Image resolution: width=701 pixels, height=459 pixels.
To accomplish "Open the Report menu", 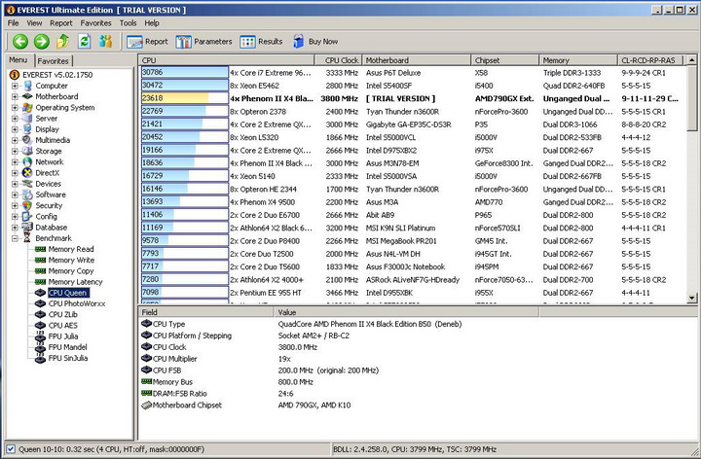I will [x=60, y=22].
